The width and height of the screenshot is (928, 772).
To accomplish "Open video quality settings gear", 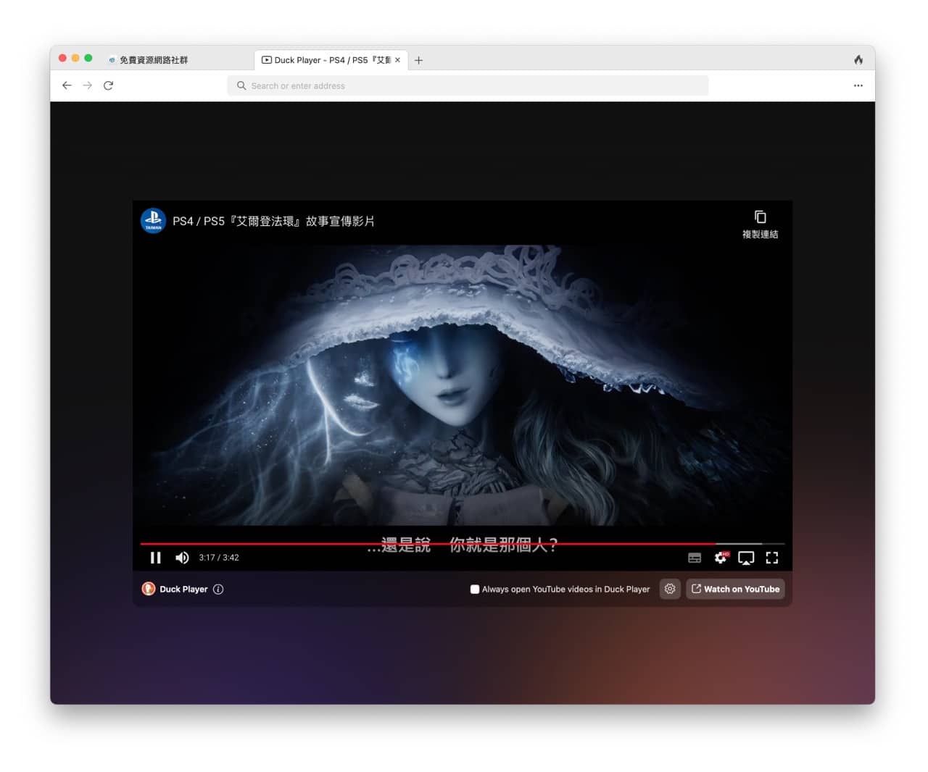I will tap(721, 558).
